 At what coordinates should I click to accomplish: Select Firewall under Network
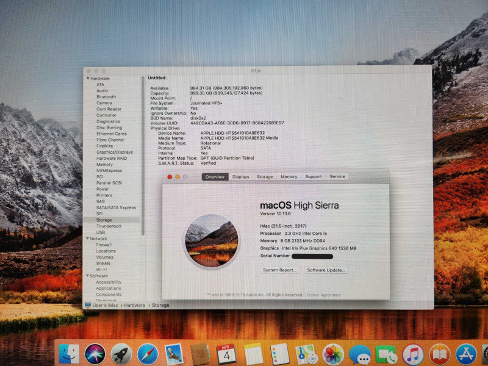tap(104, 245)
